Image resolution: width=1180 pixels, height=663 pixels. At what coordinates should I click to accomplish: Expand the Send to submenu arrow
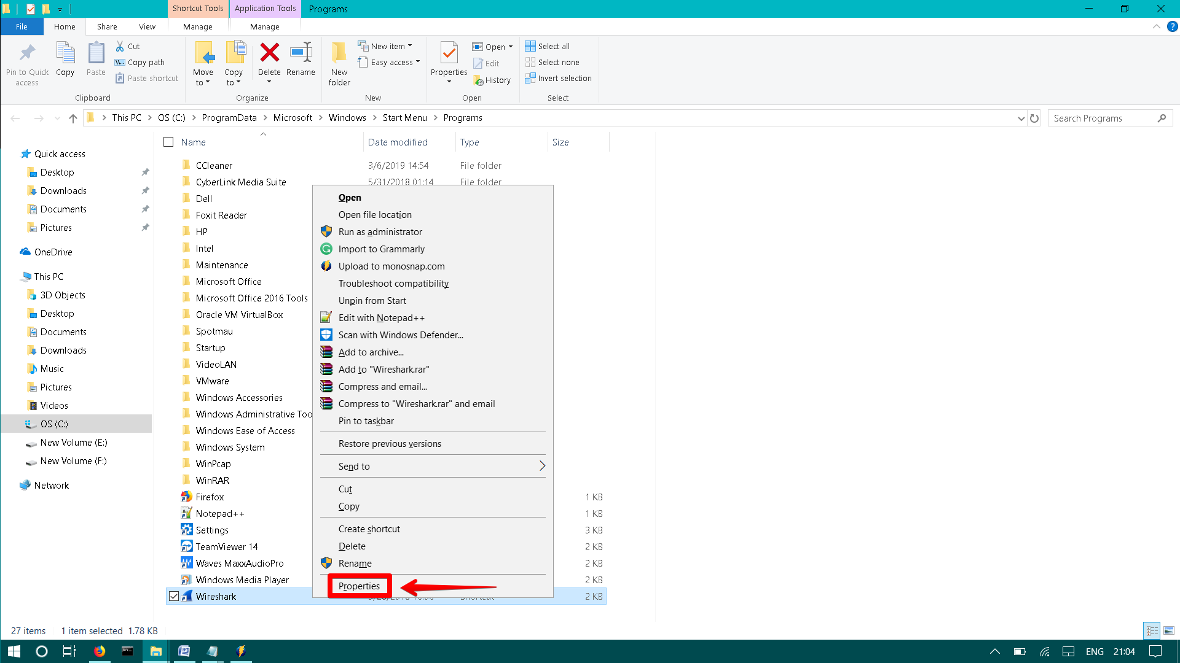pos(542,466)
